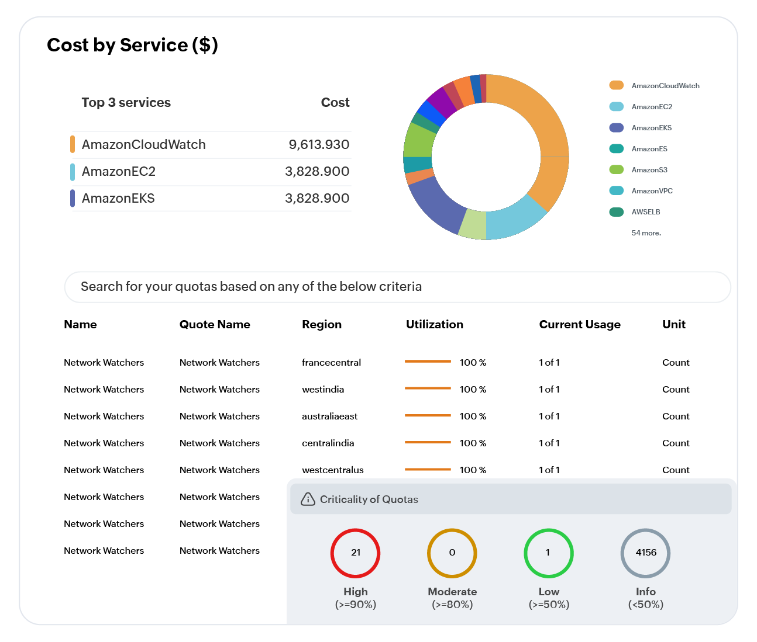Click the Low criticality circle showing 1
The height and width of the screenshot is (642, 757).
548,553
